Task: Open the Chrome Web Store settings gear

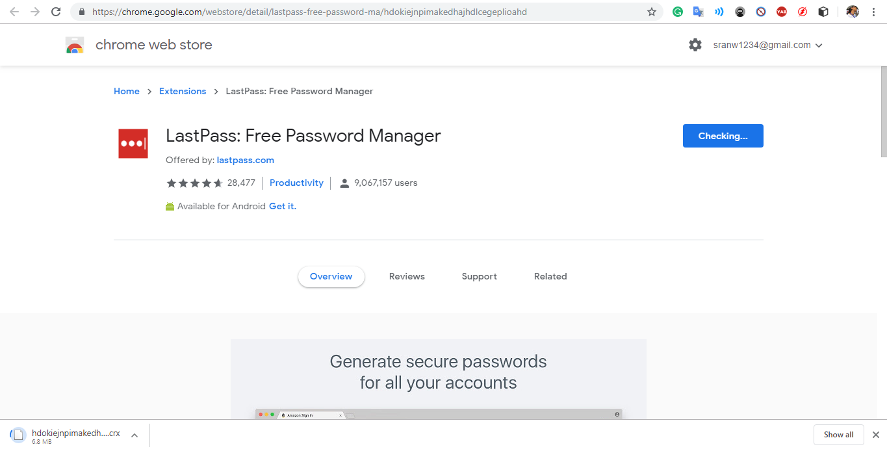Action: pyautogui.click(x=695, y=45)
